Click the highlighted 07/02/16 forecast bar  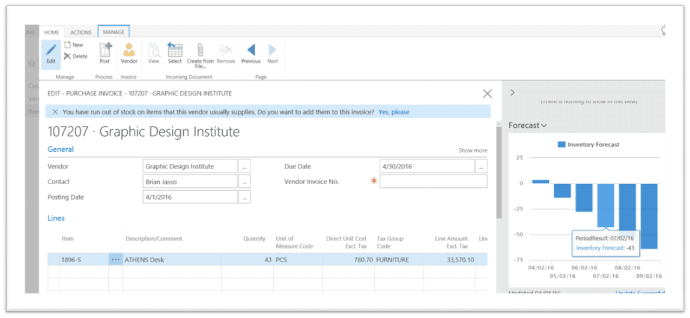tap(605, 205)
